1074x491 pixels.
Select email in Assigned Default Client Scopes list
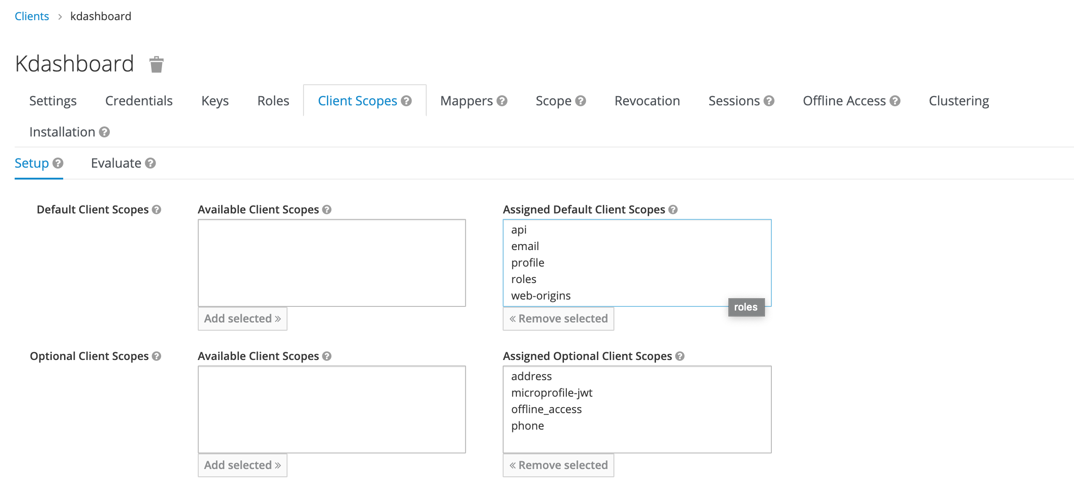525,246
